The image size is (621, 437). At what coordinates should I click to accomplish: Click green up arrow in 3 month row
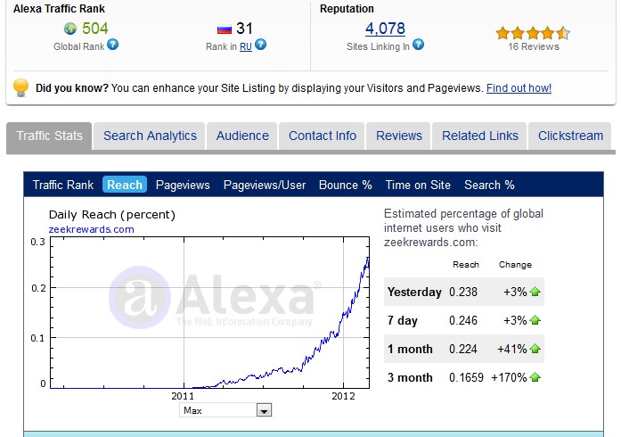point(535,377)
